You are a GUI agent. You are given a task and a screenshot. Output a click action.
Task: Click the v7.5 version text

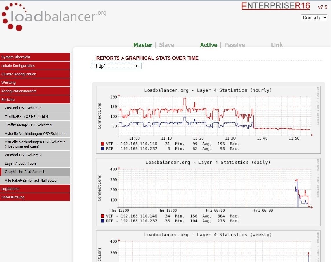323,8
